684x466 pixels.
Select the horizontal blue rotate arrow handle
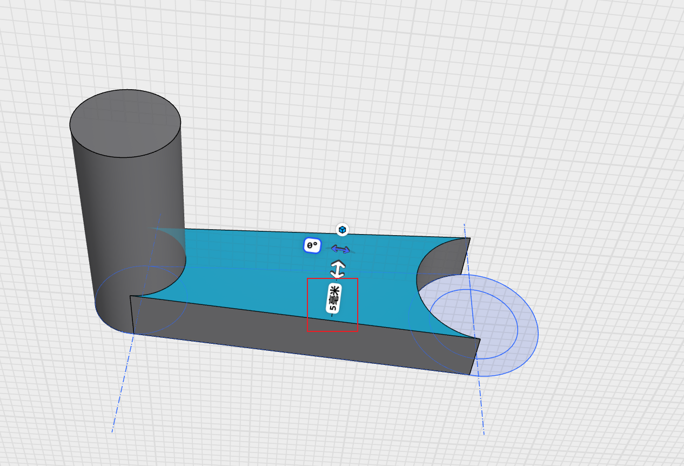340,249
